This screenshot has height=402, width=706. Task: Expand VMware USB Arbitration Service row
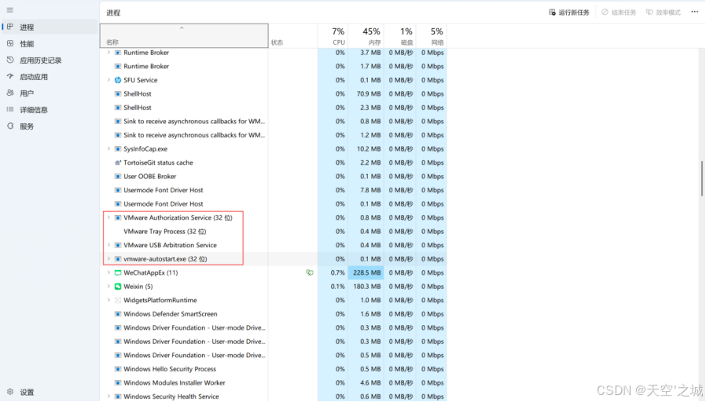[x=108, y=245]
